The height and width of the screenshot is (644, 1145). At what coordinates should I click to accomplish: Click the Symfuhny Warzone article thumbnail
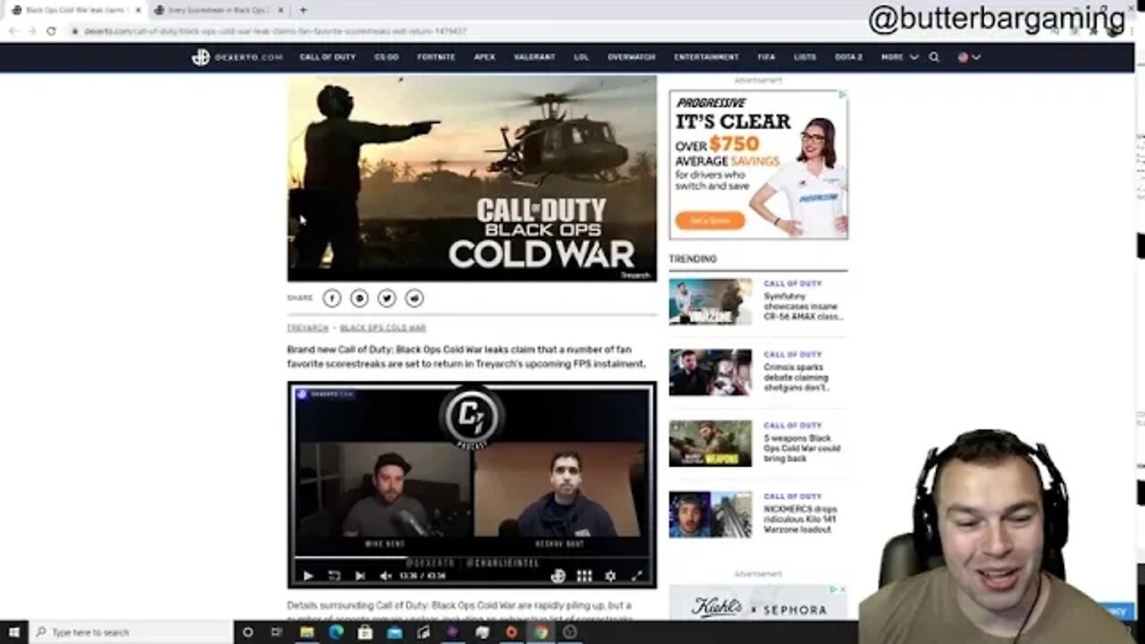(x=710, y=301)
